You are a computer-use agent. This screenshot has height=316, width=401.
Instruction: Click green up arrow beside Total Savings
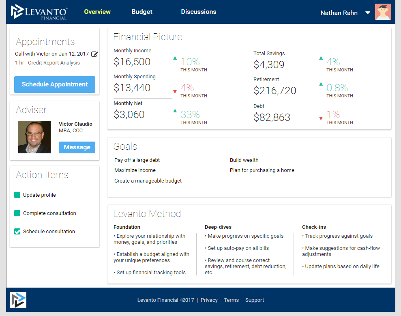(x=321, y=58)
